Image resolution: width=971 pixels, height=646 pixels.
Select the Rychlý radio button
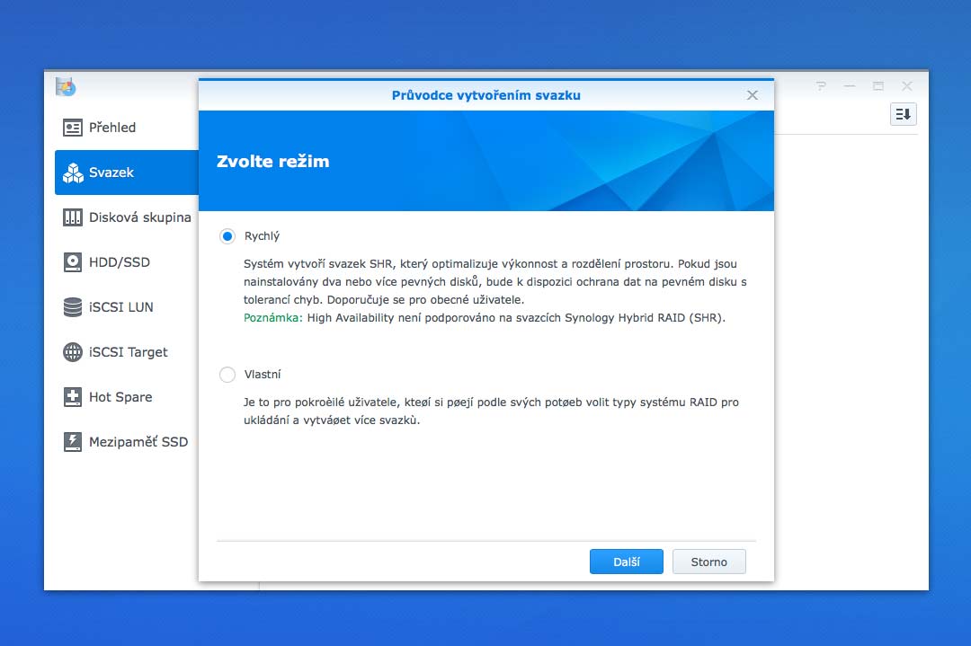coord(227,236)
